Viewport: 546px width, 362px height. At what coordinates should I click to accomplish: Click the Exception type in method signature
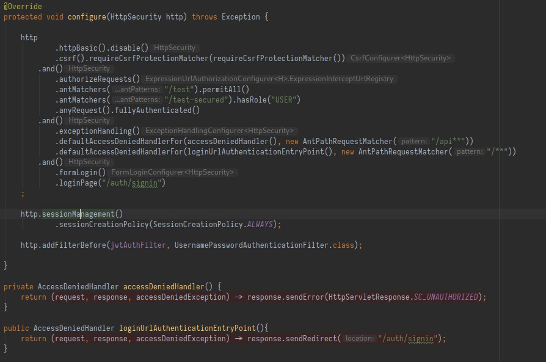(241, 16)
